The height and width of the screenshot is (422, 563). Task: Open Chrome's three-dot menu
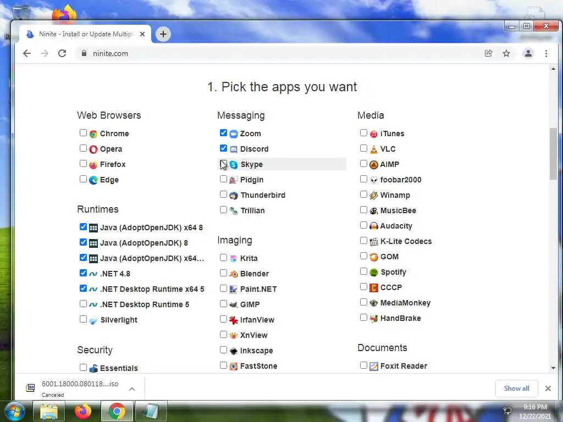tap(546, 53)
